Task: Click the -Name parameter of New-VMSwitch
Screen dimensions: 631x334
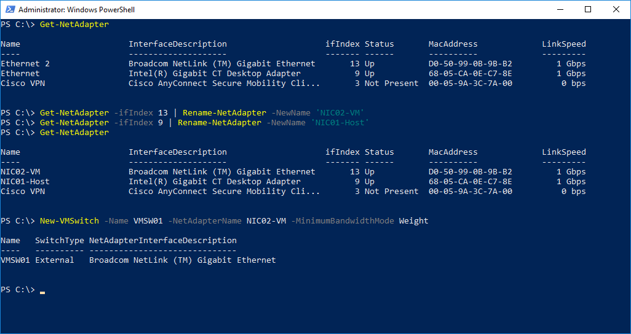Action: coord(116,221)
